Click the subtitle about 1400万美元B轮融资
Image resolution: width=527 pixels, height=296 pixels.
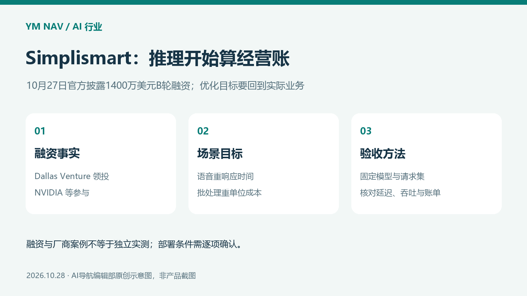tap(165, 86)
